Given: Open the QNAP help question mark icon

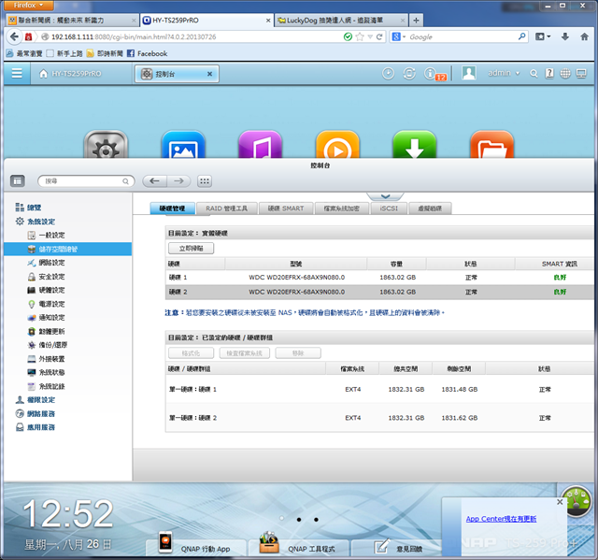Looking at the screenshot, I should point(549,73).
